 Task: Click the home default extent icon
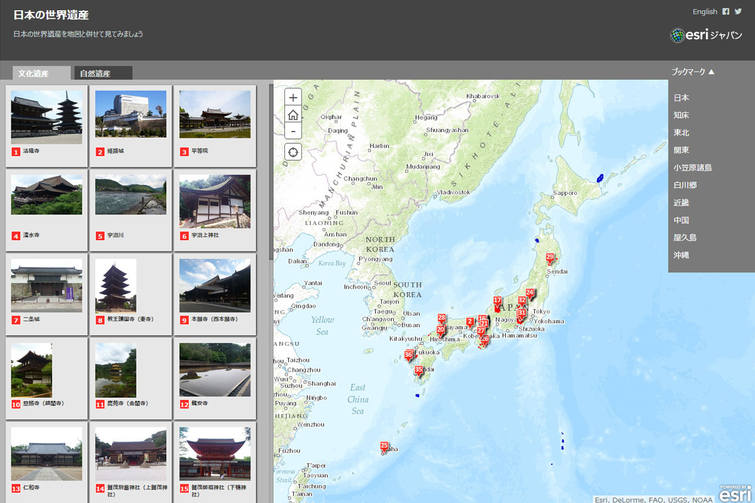pyautogui.click(x=293, y=114)
